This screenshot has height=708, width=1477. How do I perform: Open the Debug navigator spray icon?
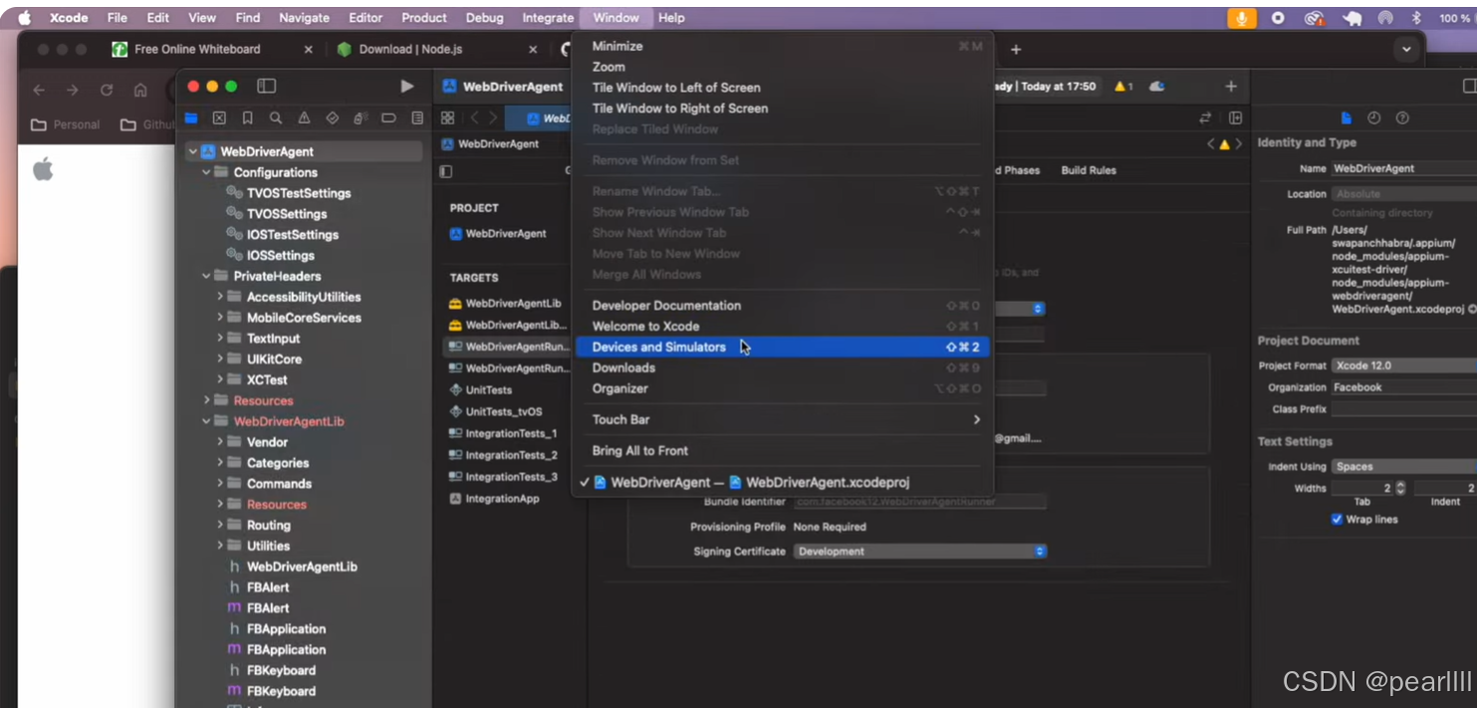pos(361,118)
